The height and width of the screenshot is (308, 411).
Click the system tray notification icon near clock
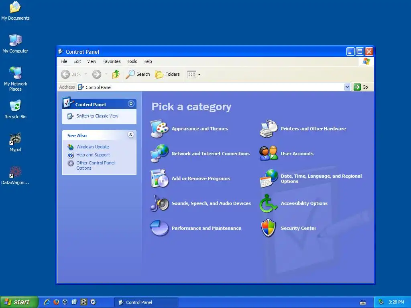(x=381, y=302)
